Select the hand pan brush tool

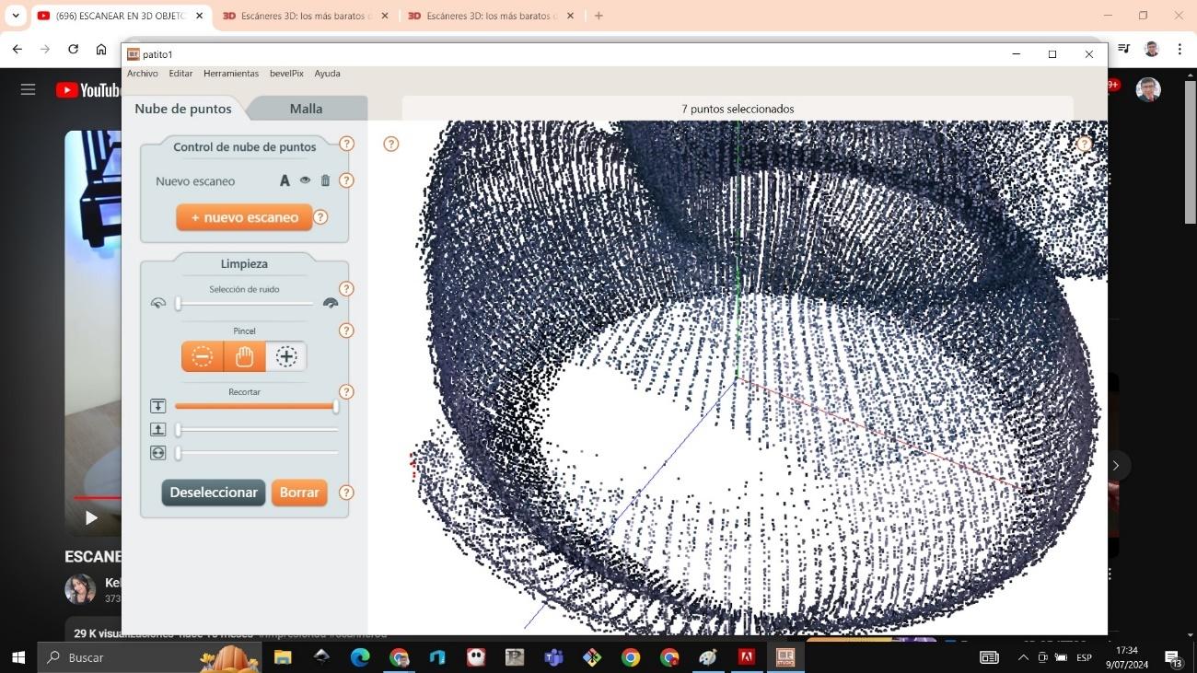244,356
